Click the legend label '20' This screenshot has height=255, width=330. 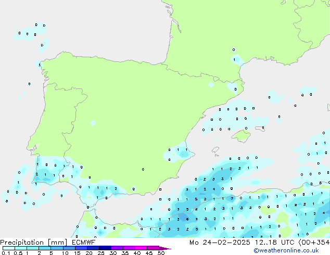coord(89,253)
